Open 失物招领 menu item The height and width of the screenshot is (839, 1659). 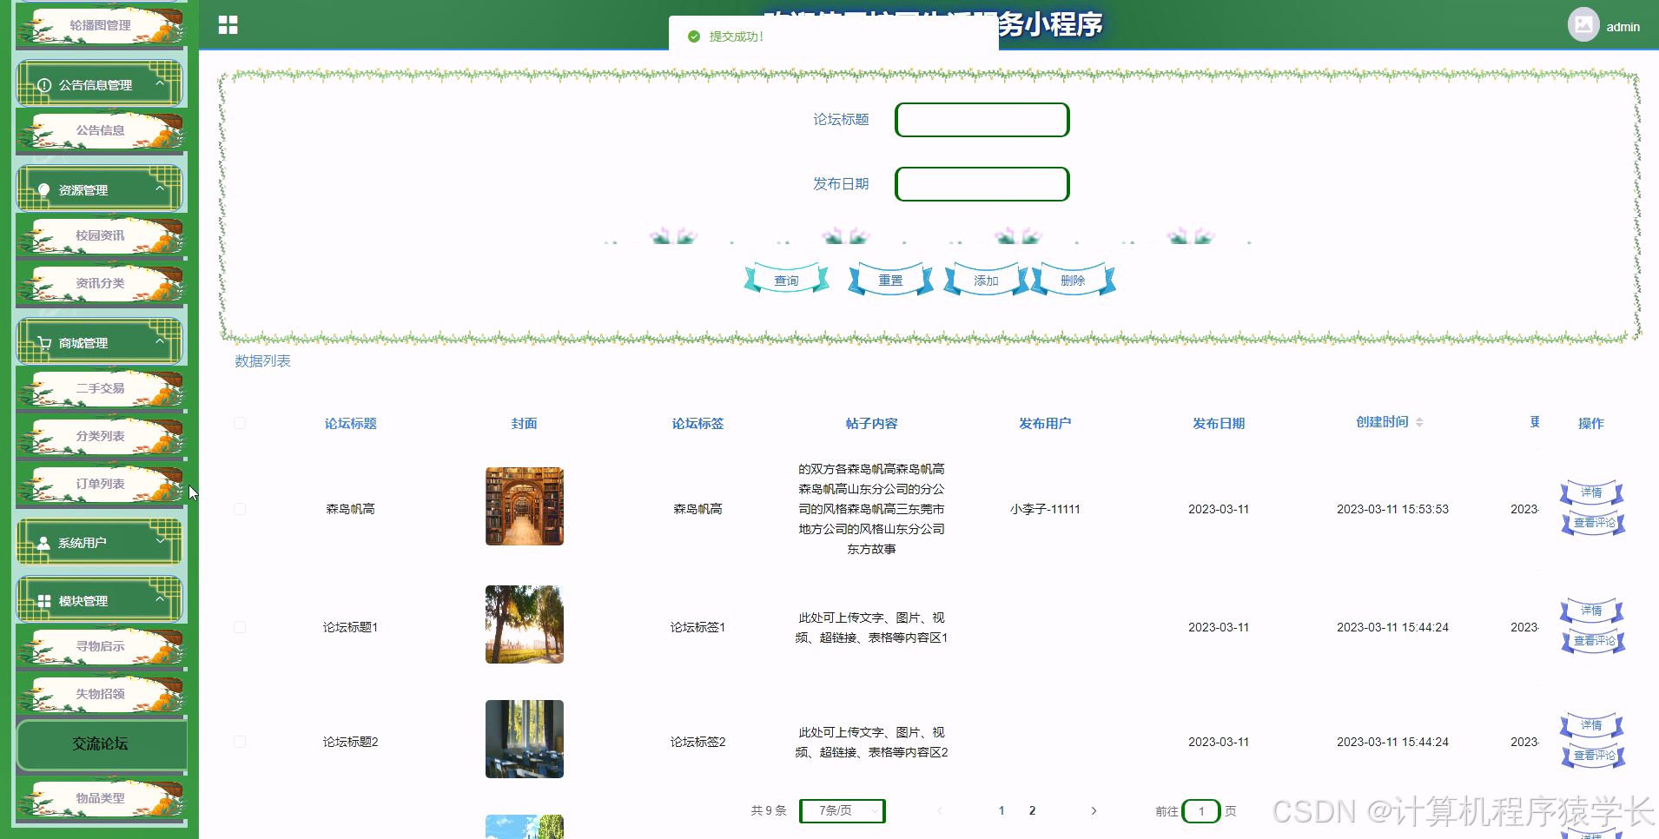coord(100,694)
